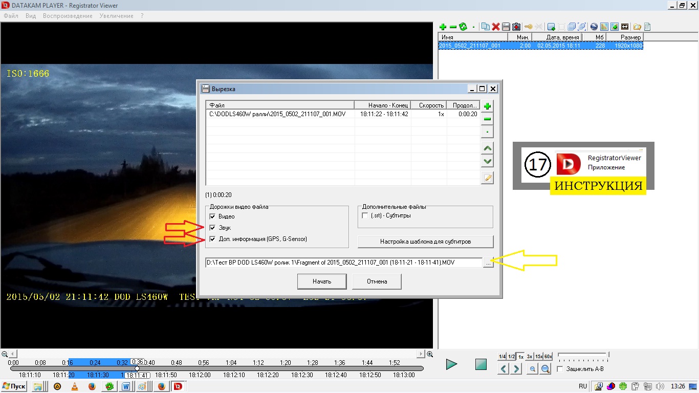Screen dimensions: 699x393
Task: Enable the (.srt) - Субтитры checkbox
Action: [x=365, y=216]
